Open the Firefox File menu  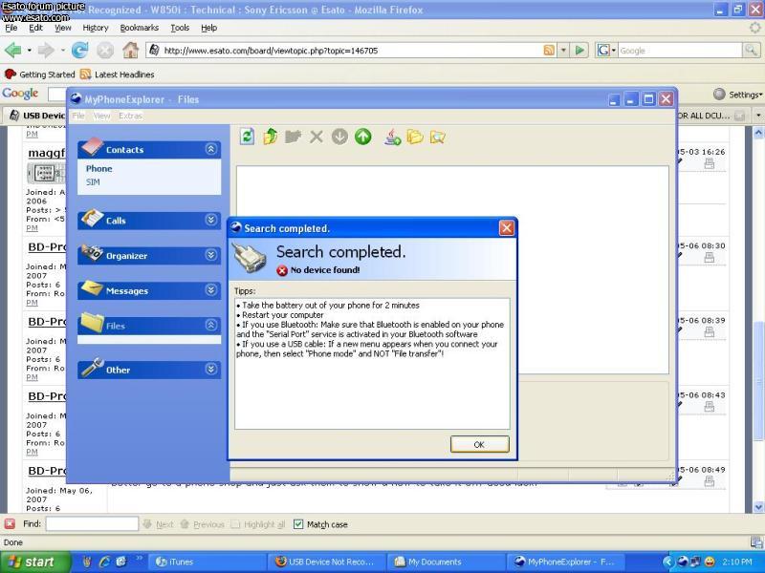[x=11, y=28]
